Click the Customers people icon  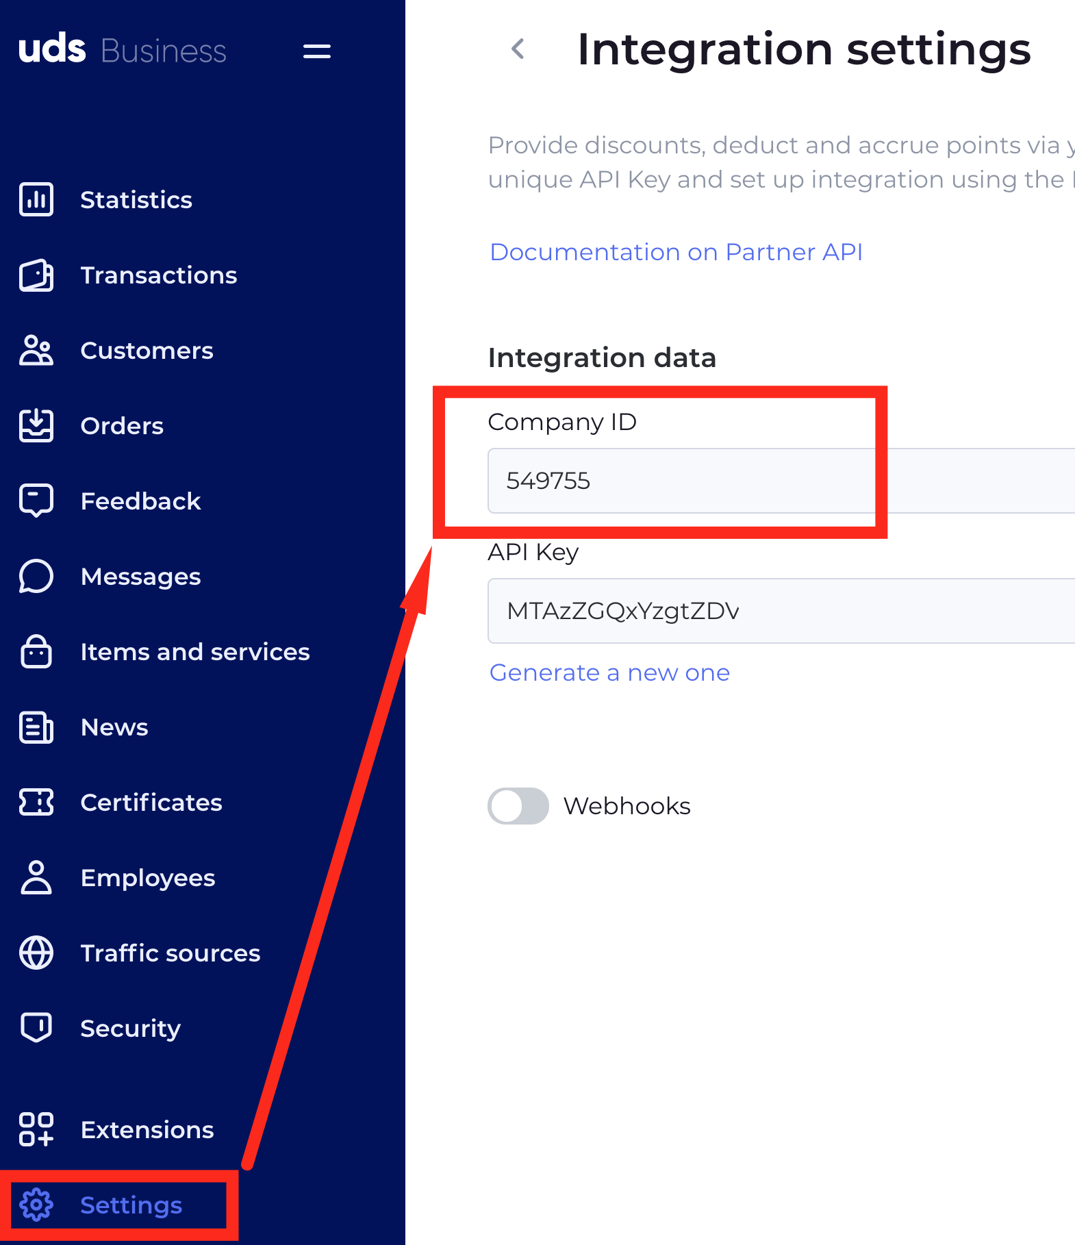point(36,350)
